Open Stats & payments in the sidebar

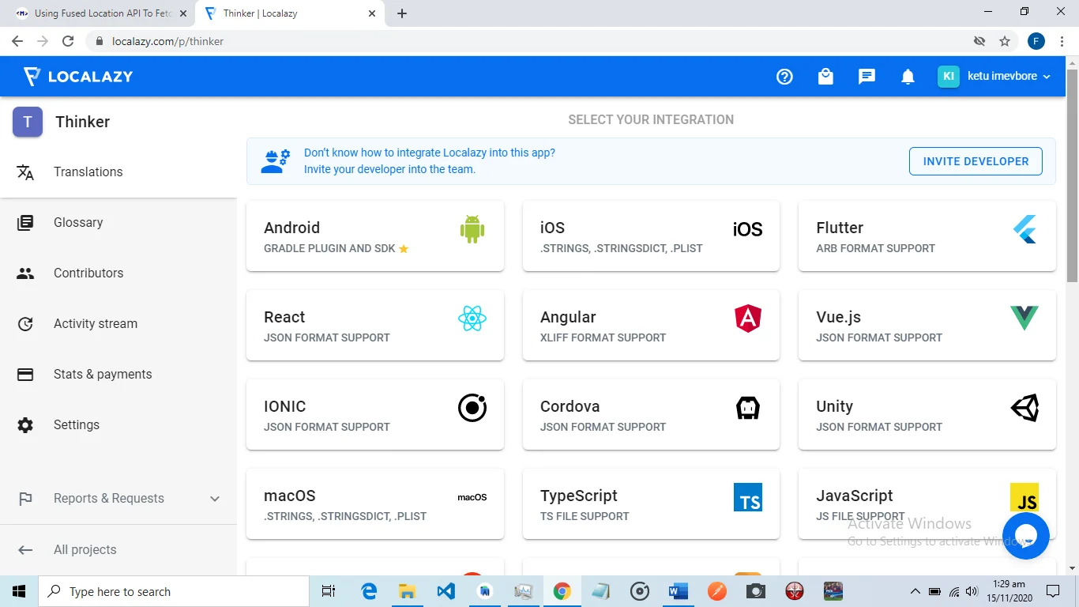pyautogui.click(x=118, y=375)
